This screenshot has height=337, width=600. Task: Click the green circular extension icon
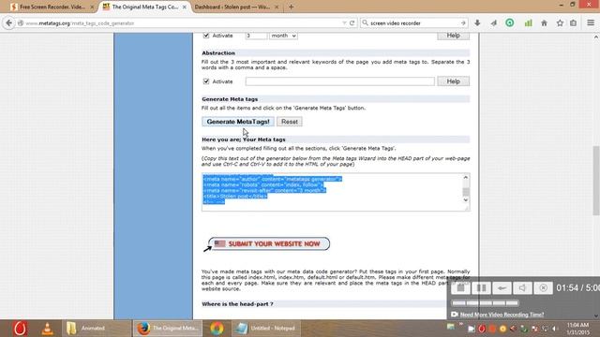click(x=510, y=22)
